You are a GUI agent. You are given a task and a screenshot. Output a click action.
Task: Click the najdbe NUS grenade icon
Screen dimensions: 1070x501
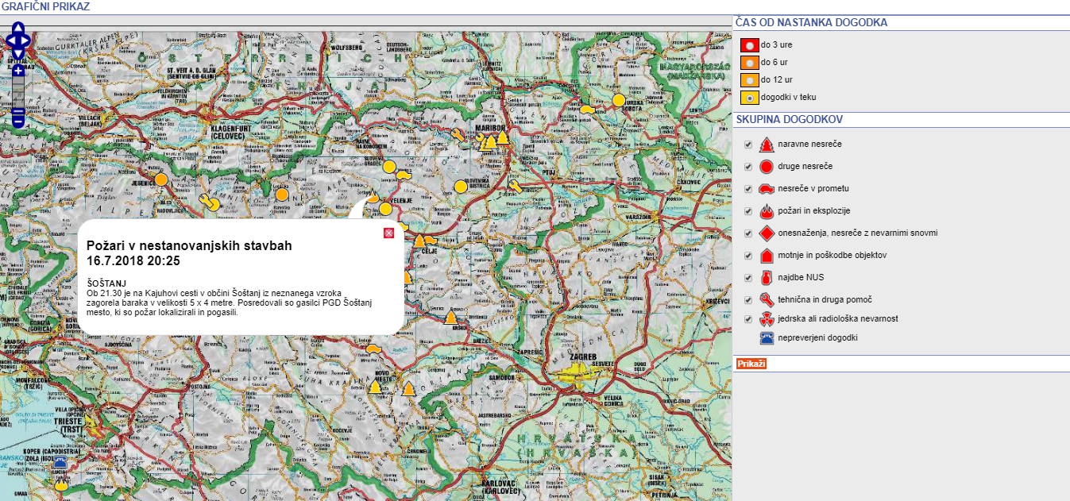(x=767, y=278)
